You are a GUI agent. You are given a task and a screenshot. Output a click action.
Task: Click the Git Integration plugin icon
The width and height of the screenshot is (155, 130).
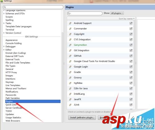[70, 51]
